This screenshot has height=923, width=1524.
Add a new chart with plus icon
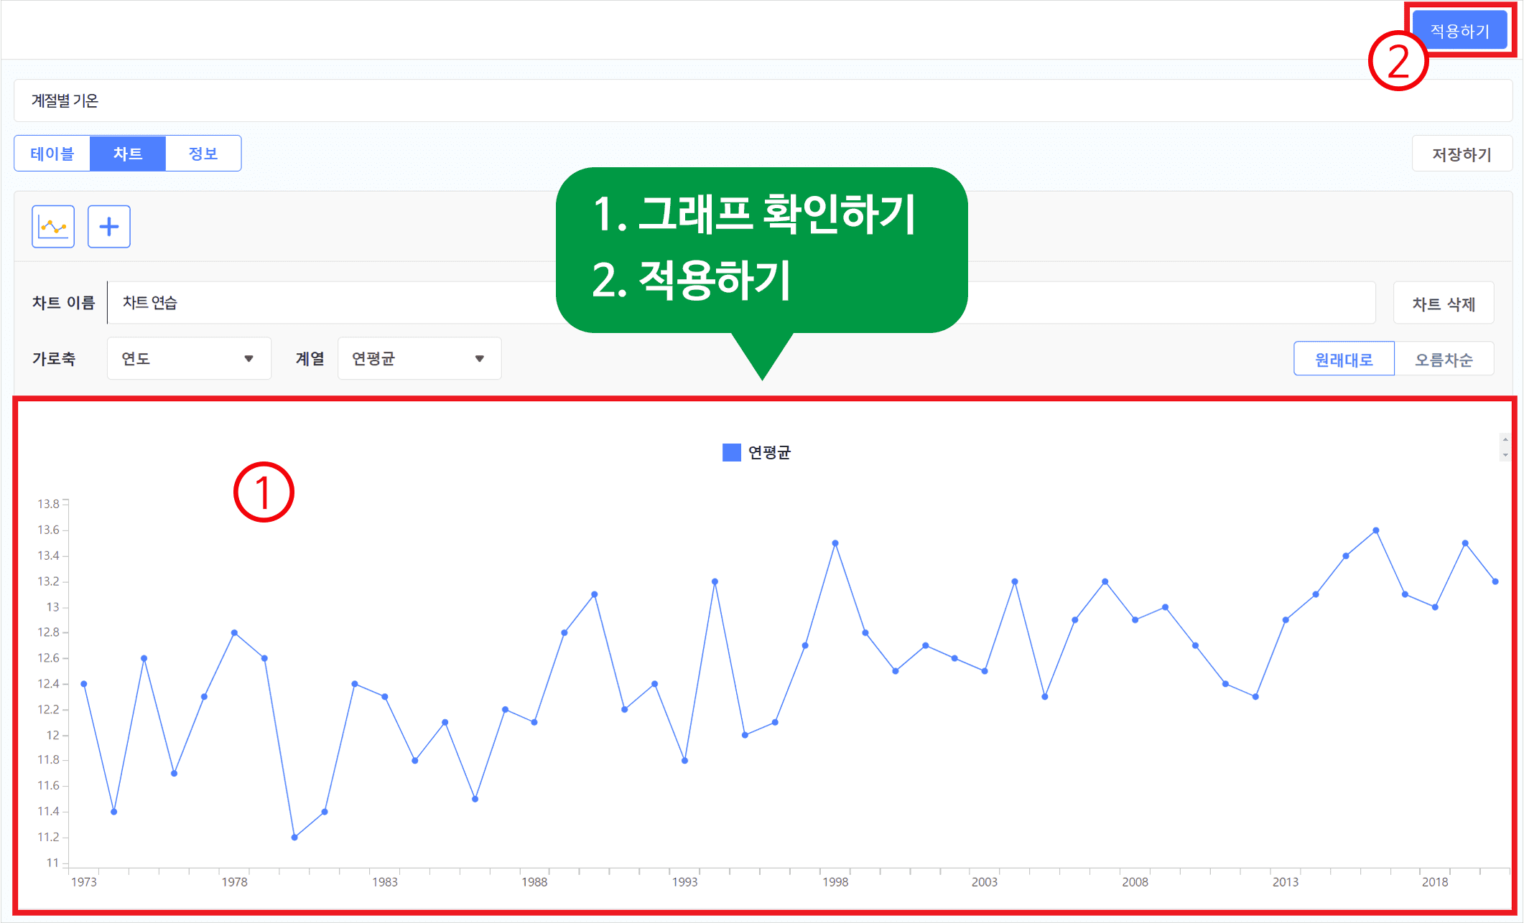109,227
